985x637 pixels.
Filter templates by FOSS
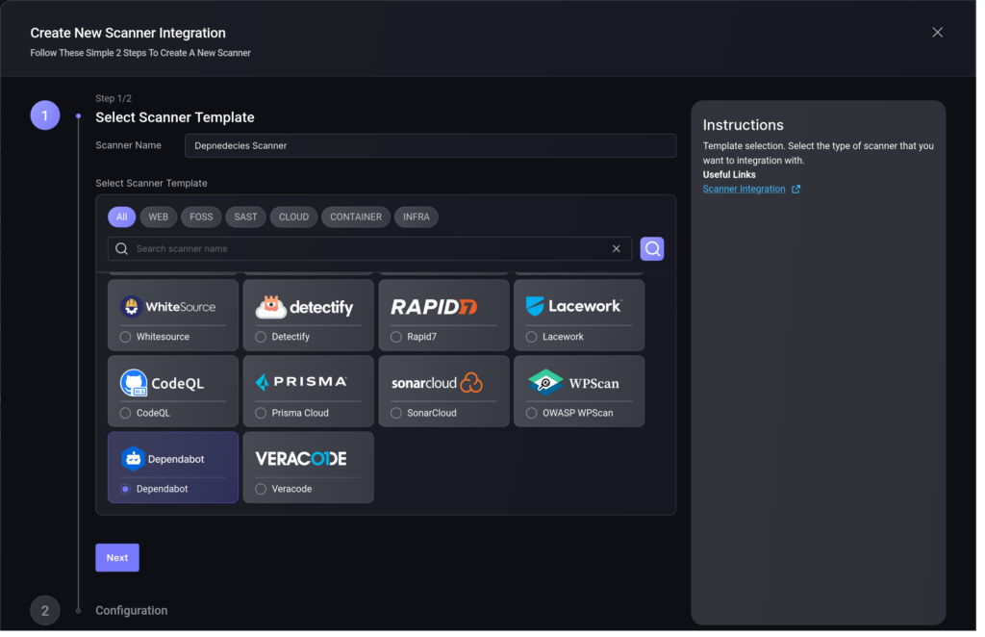click(201, 217)
